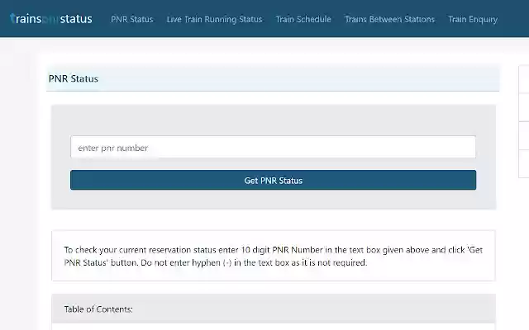Screen dimensions: 529x330
Task: Click the second row of right sidebar
Action: (523, 108)
